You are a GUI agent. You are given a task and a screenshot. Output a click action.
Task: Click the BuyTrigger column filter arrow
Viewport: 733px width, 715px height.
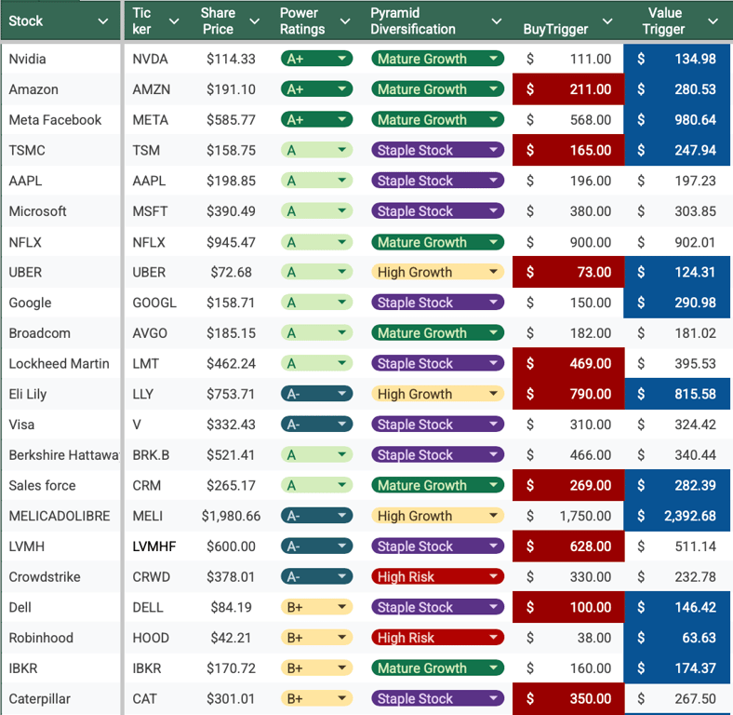[x=606, y=21]
